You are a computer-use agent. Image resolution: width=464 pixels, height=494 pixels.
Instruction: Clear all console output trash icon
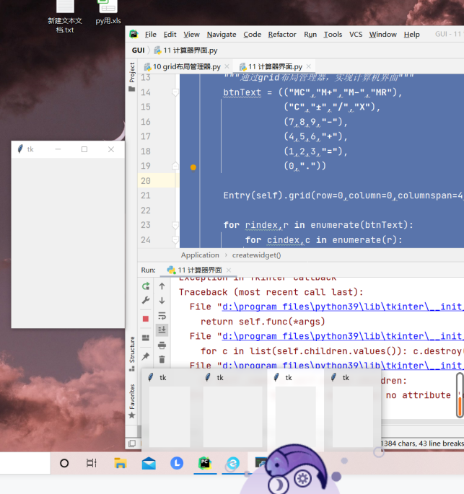pos(162,359)
